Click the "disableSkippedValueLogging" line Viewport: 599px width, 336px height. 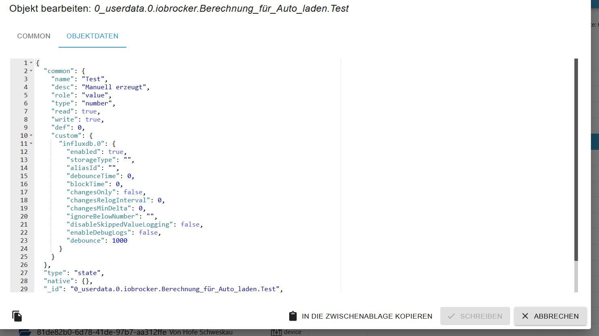[135, 225]
